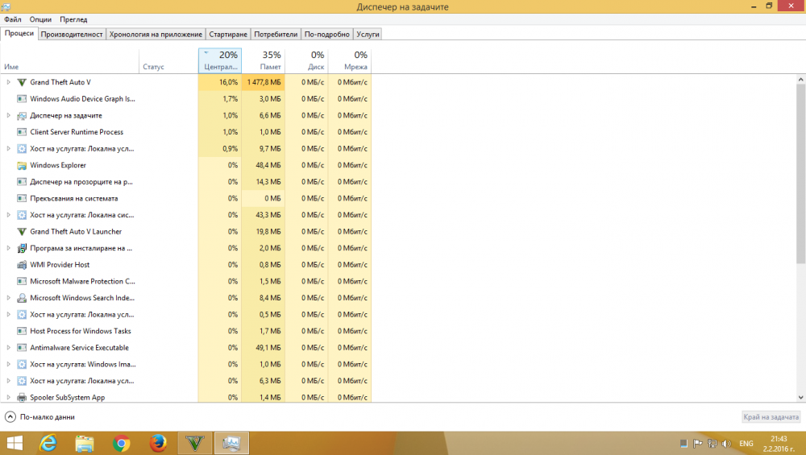Image resolution: width=806 pixels, height=455 pixels.
Task: Open the Опции menu
Action: (x=40, y=19)
